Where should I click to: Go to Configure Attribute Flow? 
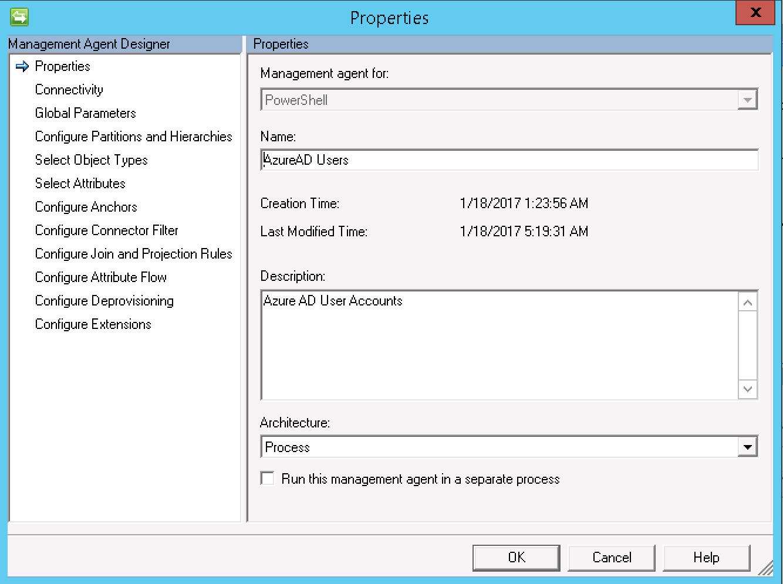tap(101, 277)
